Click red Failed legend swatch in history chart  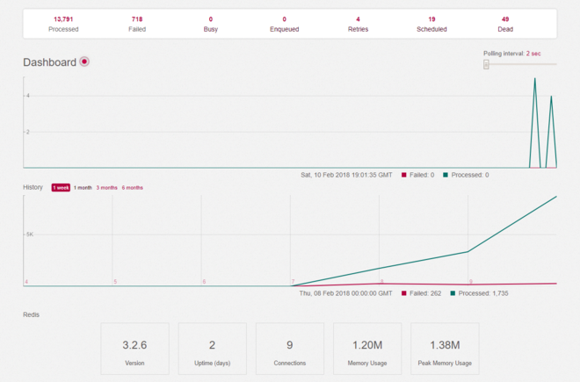pyautogui.click(x=404, y=293)
